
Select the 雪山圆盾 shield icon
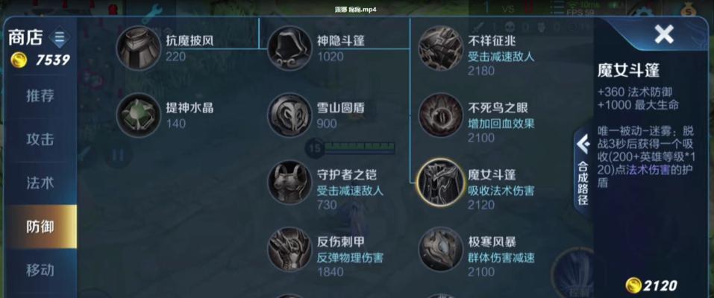point(289,115)
